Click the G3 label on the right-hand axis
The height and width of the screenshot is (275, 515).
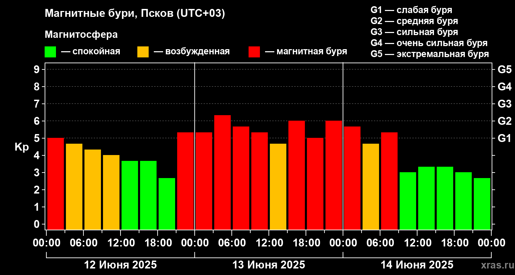coord(504,104)
